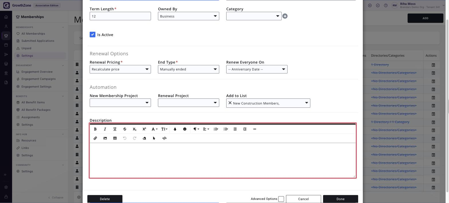Image resolution: width=449 pixels, height=203 pixels.
Task: Click the GrowthZone logo icon
Action: [x=6, y=5]
